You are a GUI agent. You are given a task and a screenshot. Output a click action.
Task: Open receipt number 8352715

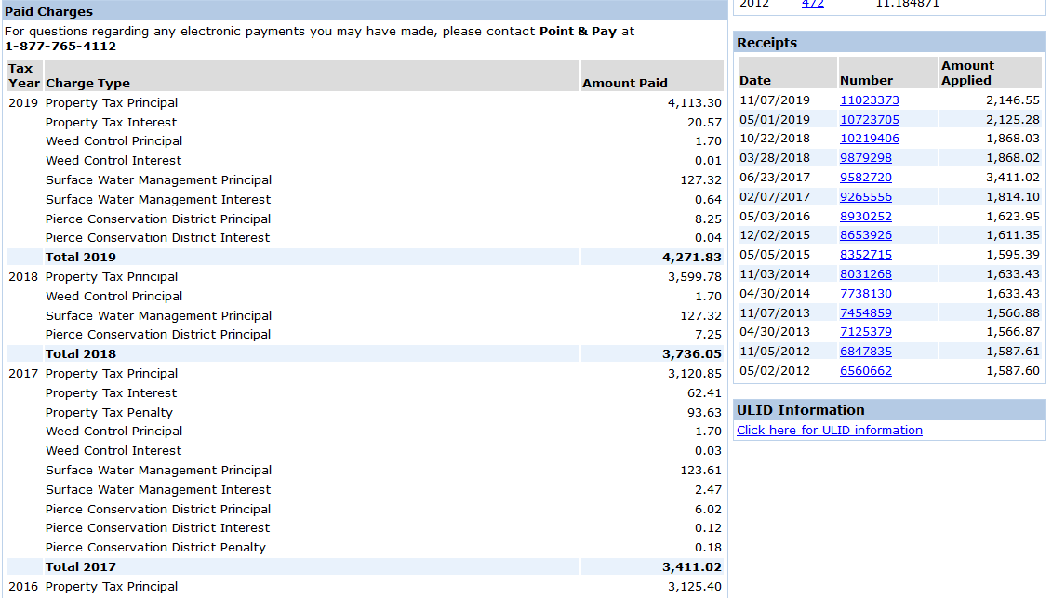click(865, 255)
